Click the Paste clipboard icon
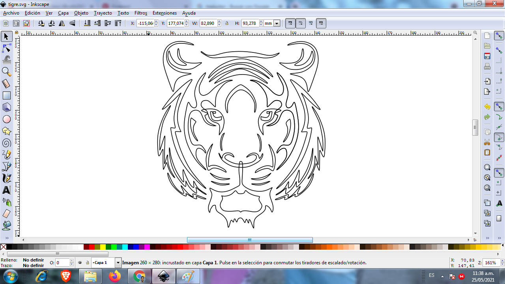This screenshot has width=505, height=284. (487, 152)
